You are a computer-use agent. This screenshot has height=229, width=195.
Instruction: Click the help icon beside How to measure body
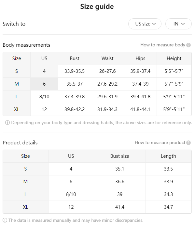tap(188, 45)
